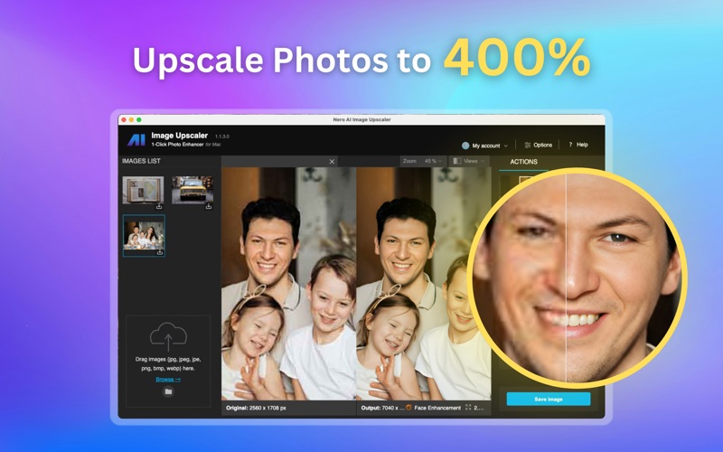This screenshot has height=452, width=723.
Task: Open Options with the sliders icon
Action: click(x=528, y=145)
